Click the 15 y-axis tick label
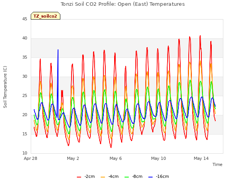Screen dimensions: 246x184 click(x=25, y=134)
